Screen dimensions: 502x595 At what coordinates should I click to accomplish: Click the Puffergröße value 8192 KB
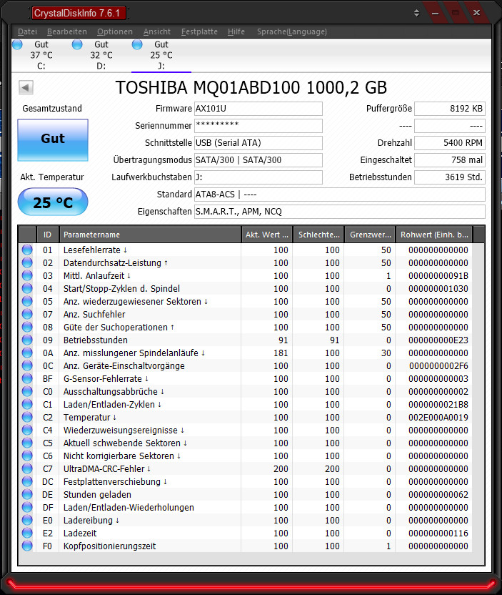point(450,109)
